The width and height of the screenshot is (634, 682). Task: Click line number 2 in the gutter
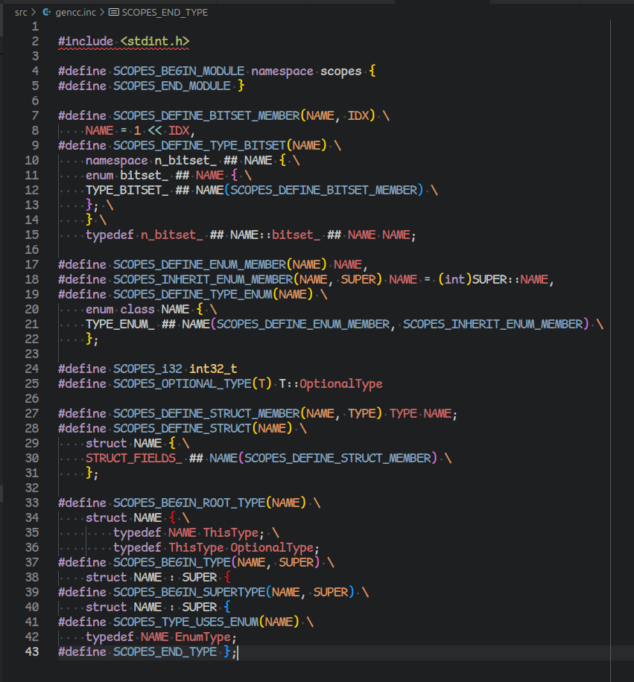[35, 41]
